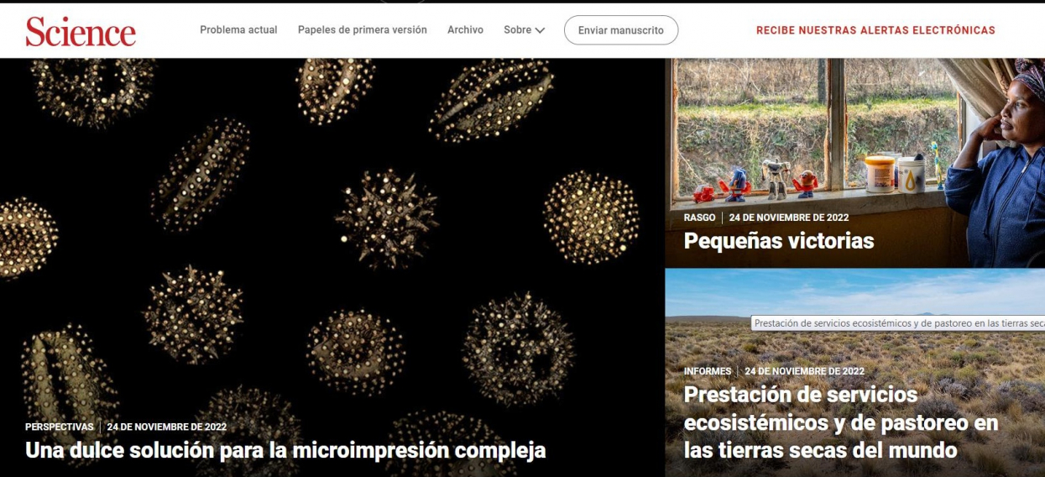This screenshot has height=477, width=1045.
Task: Open the Archivo menu item
Action: (x=465, y=29)
